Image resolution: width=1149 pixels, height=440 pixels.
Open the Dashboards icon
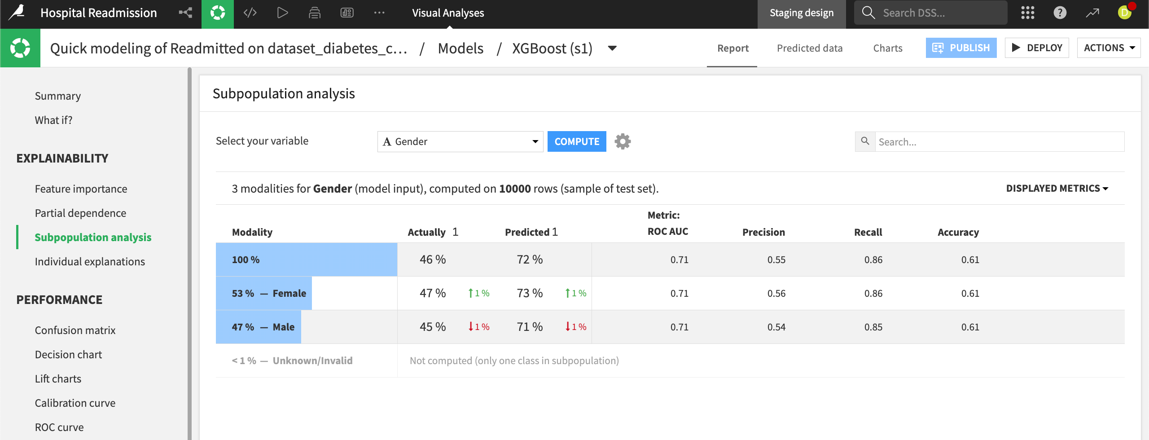coord(346,13)
